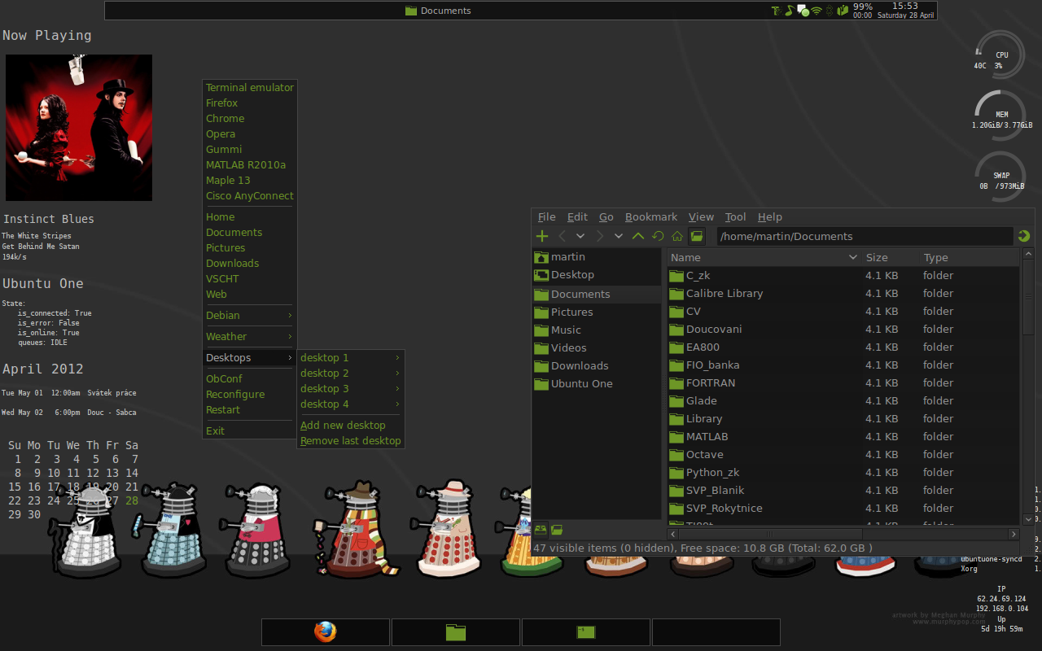
Task: Open the Edit menu
Action: (x=577, y=216)
